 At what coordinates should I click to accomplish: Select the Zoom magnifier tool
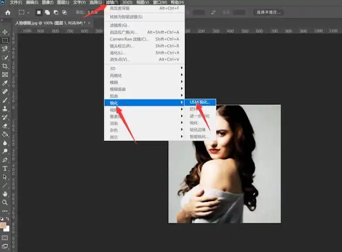click(5, 202)
